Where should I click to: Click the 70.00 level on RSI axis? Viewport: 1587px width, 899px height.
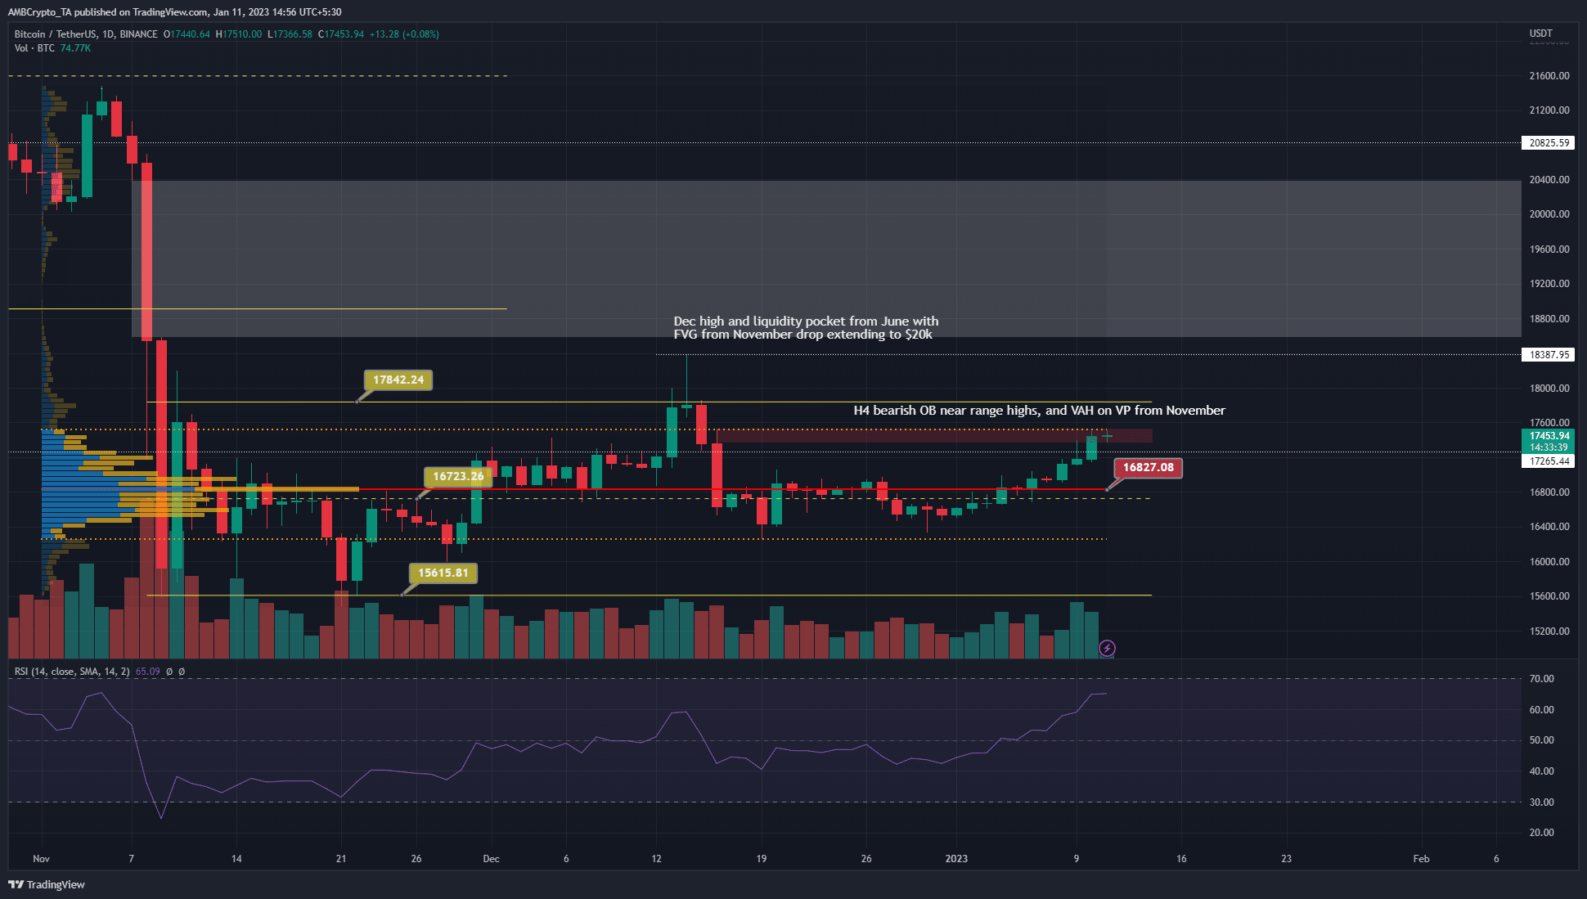click(1541, 679)
